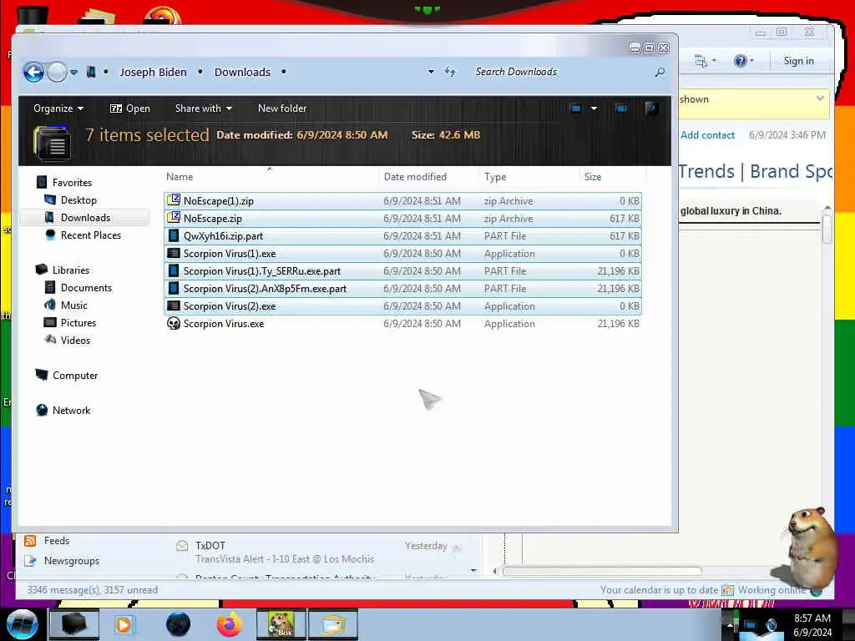Click Network in navigation pane
Viewport: 855px width, 641px height.
pyautogui.click(x=72, y=411)
